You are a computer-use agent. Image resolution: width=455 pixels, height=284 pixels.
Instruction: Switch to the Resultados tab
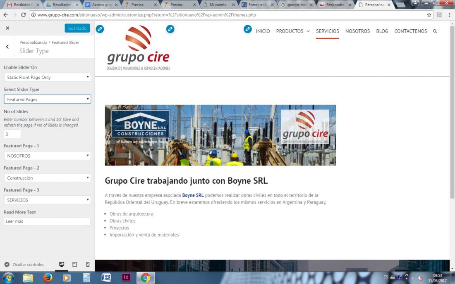[62, 5]
